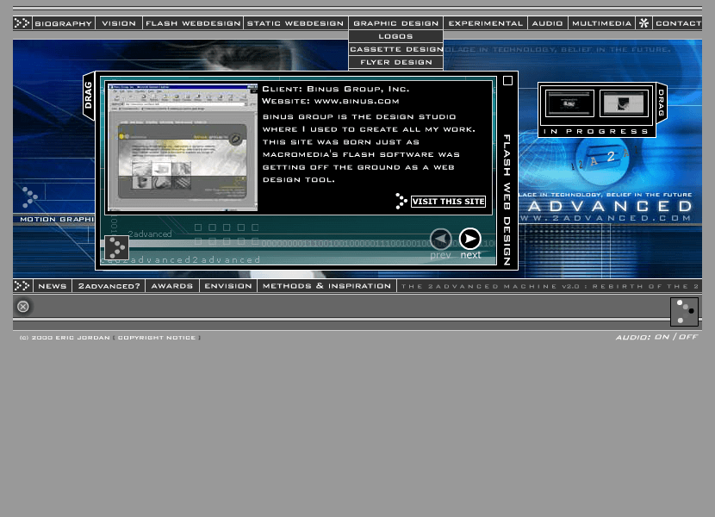Viewport: 715px width, 517px height.
Task: Click the (c) 2000 Eric Jordan text
Action: [65, 338]
